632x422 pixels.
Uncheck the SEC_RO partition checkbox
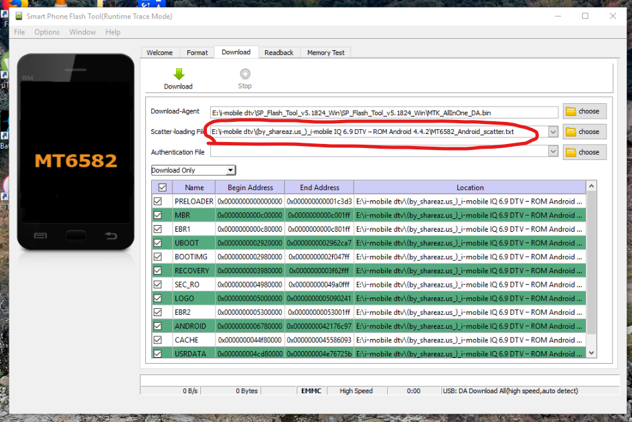[157, 285]
